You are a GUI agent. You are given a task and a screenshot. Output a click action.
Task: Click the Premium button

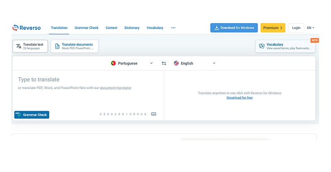pyautogui.click(x=273, y=28)
